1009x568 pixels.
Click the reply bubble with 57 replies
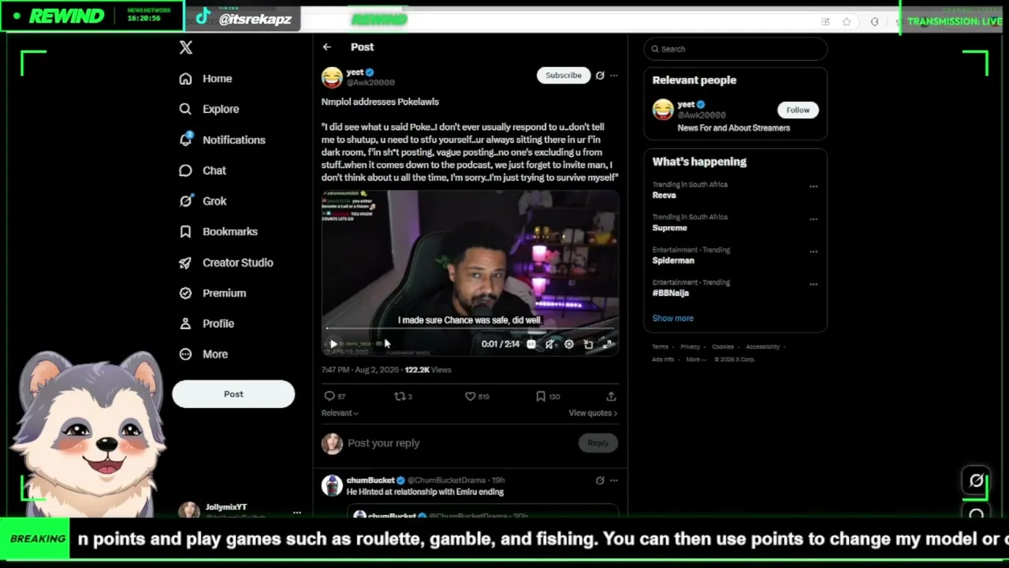click(335, 396)
